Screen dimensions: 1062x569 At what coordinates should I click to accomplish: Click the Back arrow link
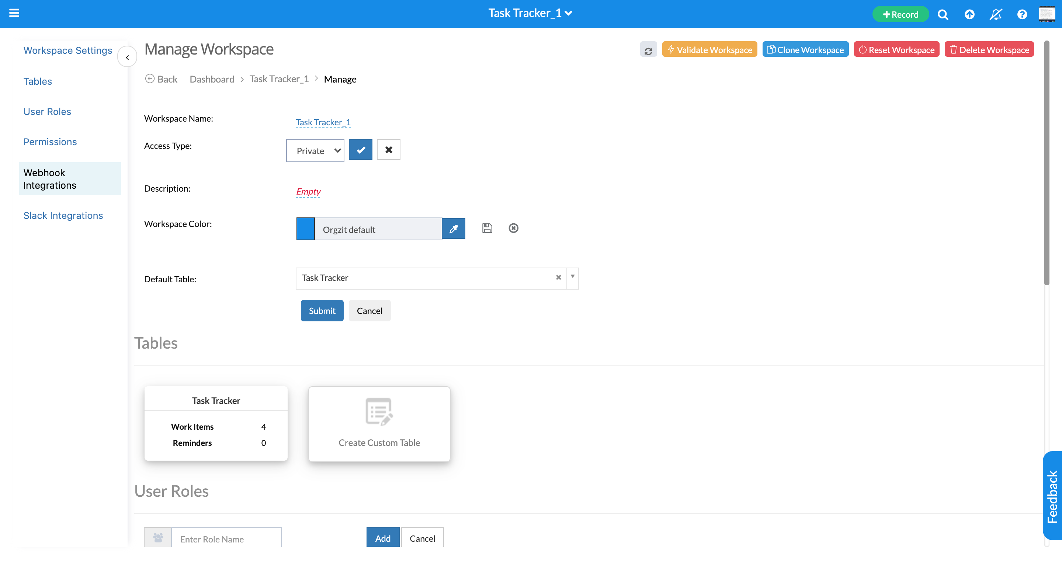[161, 79]
